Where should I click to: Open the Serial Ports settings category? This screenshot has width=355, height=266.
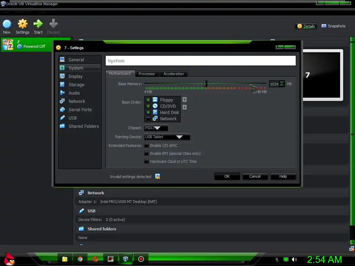point(80,110)
